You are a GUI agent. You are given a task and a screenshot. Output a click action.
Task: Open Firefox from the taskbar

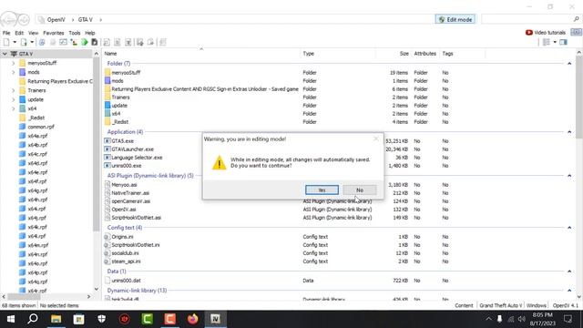(x=192, y=319)
